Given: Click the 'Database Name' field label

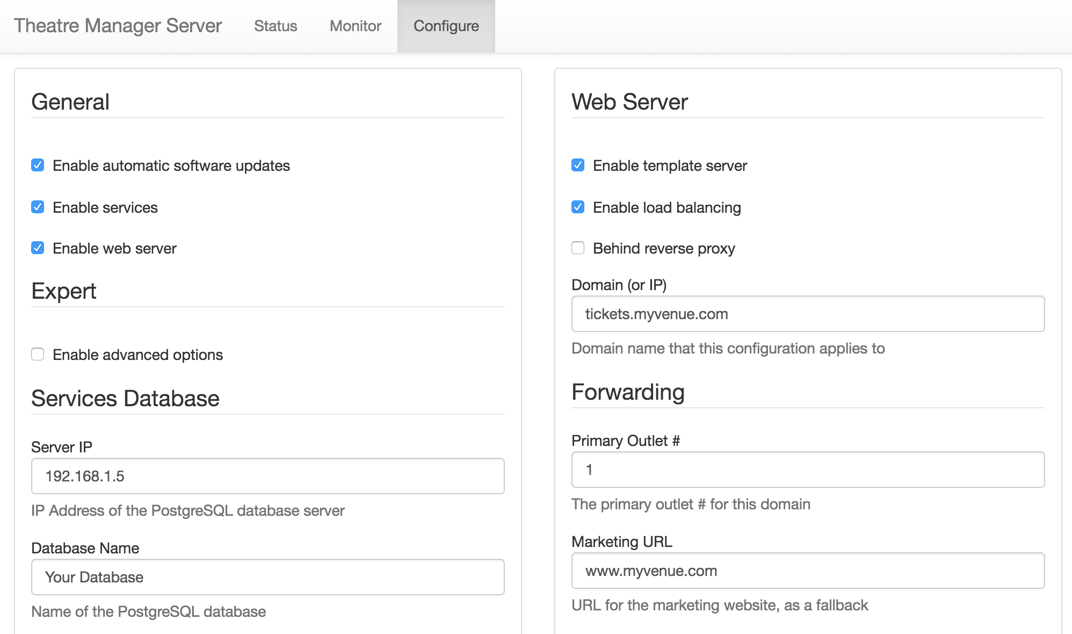Looking at the screenshot, I should click(x=85, y=548).
